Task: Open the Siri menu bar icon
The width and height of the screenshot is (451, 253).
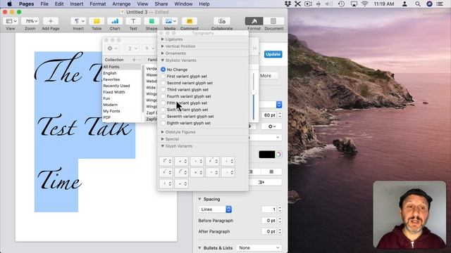Action: click(429, 4)
